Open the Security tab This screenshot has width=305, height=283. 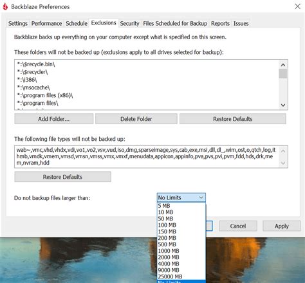[129, 23]
